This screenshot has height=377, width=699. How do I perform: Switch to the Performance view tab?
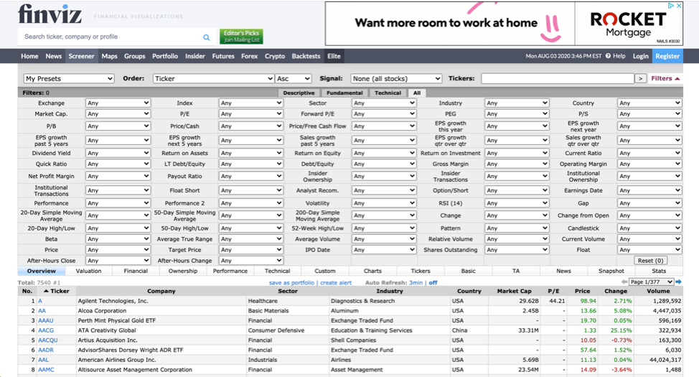click(230, 271)
